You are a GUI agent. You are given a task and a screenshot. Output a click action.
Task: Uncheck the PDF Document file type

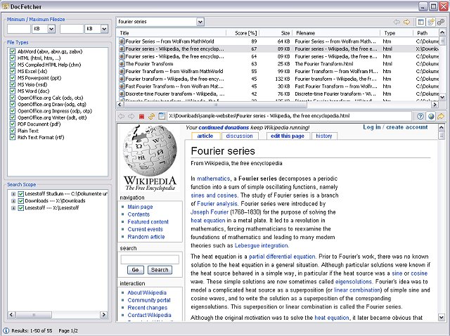tap(12, 124)
